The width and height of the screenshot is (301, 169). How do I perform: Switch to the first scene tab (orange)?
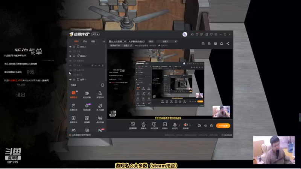pyautogui.click(x=76, y=41)
